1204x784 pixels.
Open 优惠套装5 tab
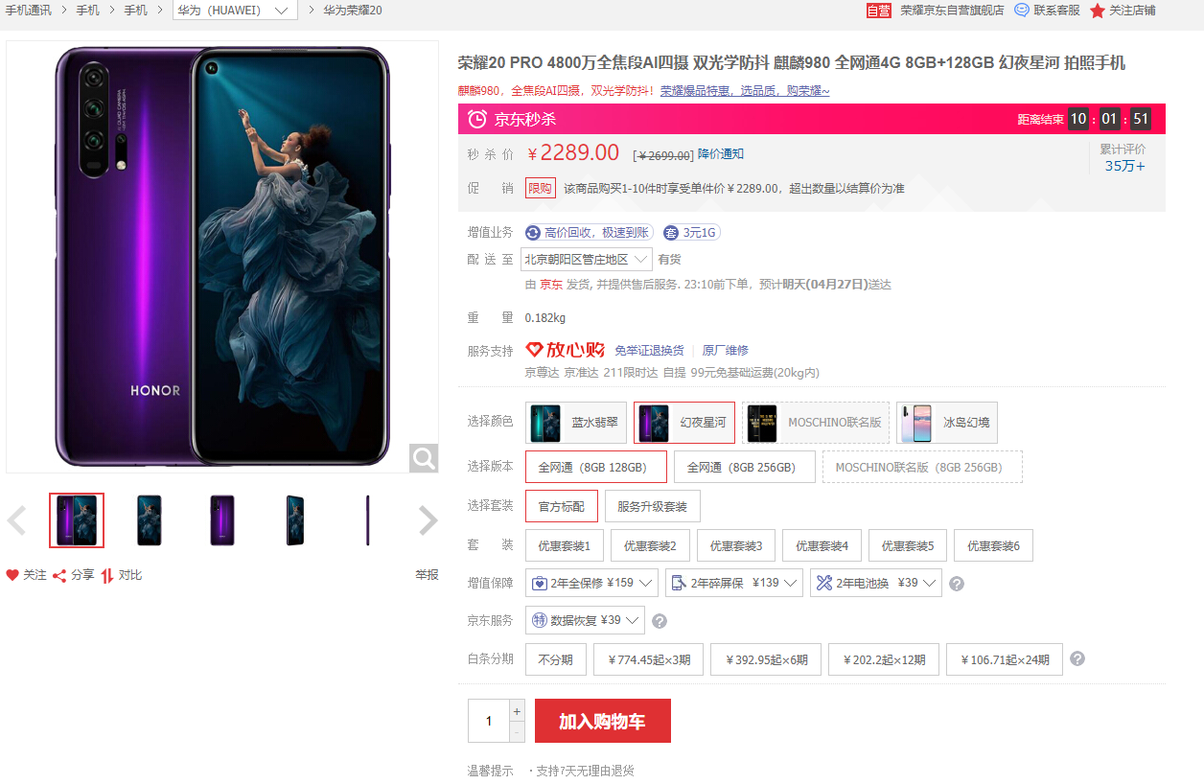908,545
